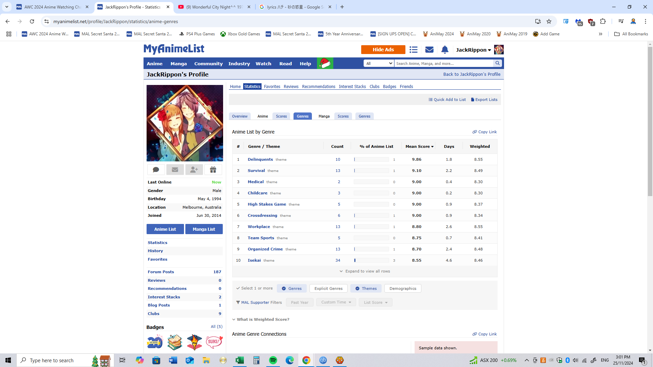Enable the Demographics filter option
The image size is (653, 367).
point(403,289)
